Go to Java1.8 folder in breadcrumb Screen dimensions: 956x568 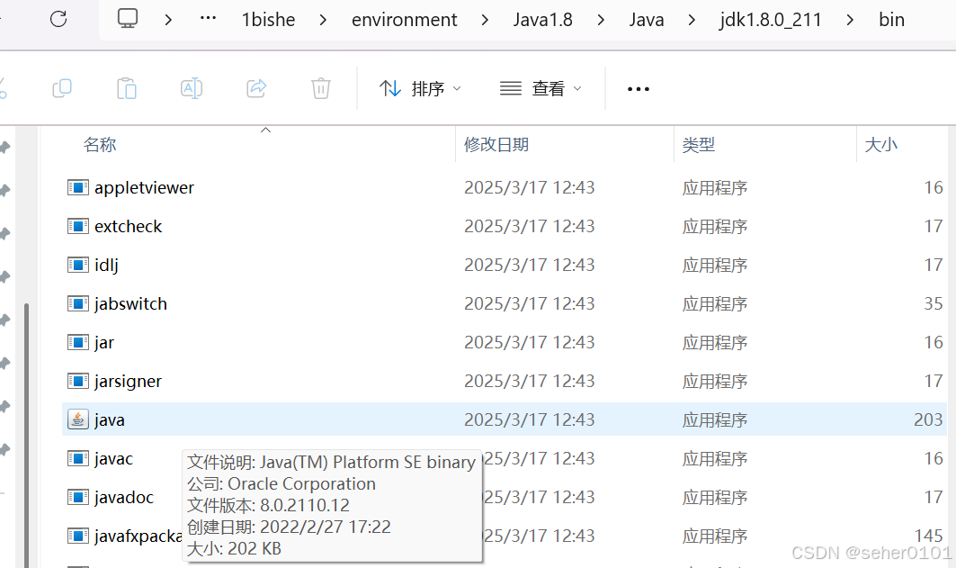click(542, 20)
